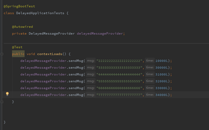The height and width of the screenshot is (130, 209).
Task: Click the time: hint before 34000L
Action: [x=150, y=95]
